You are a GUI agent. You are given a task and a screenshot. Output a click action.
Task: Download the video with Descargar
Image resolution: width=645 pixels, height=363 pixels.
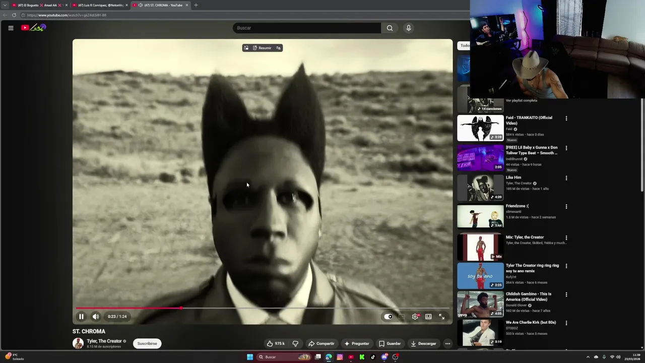(x=423, y=343)
